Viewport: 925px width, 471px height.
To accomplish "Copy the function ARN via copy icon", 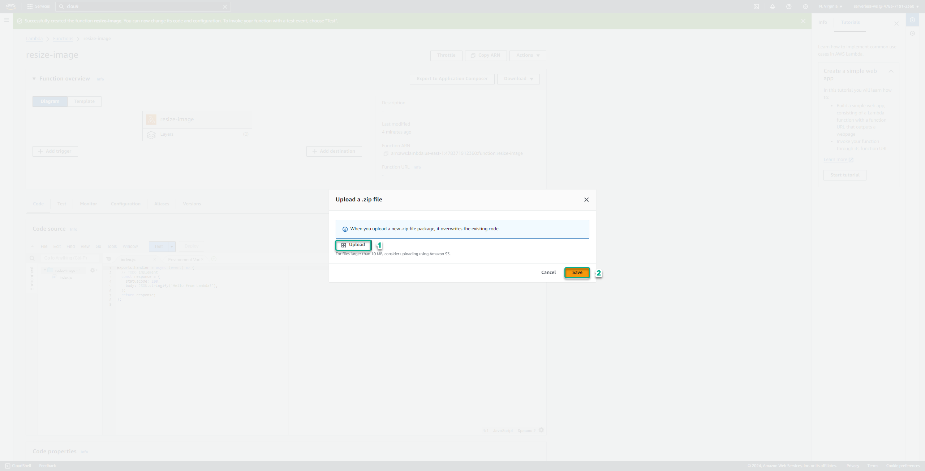I will coord(386,154).
